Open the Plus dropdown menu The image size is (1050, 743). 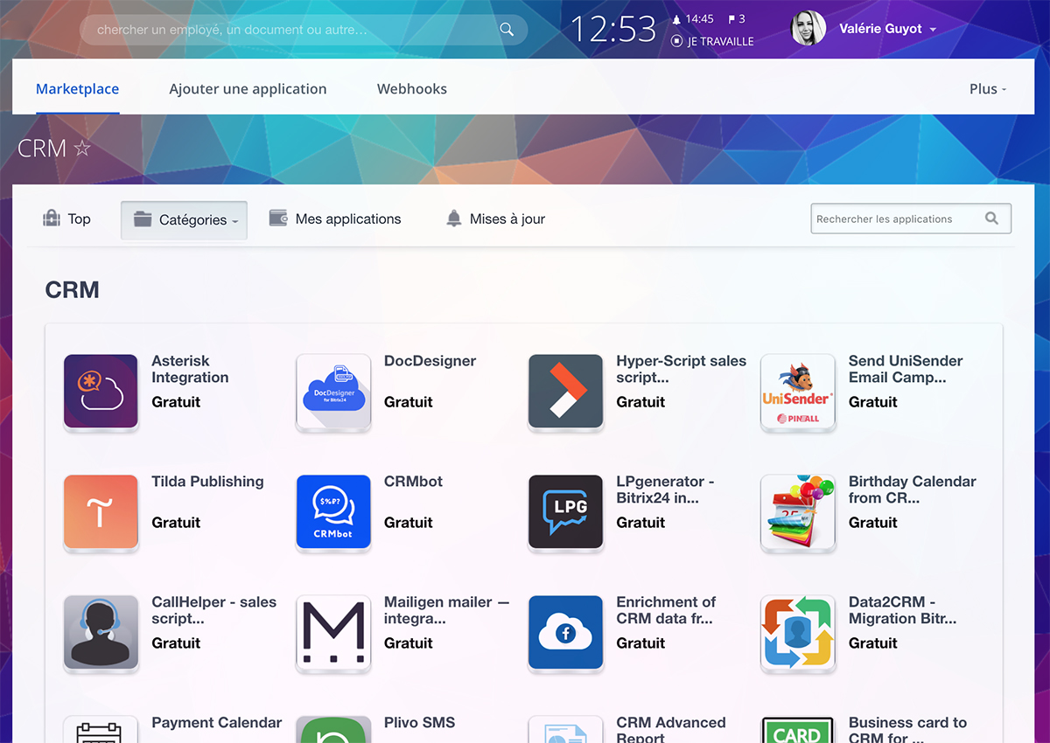tap(987, 89)
